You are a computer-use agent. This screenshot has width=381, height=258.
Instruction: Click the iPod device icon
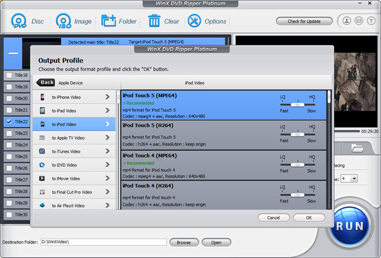[x=42, y=124]
